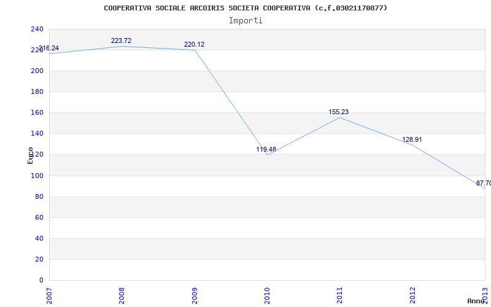Click the 2007 x-axis label
This screenshot has width=491, height=307.
click(x=49, y=296)
